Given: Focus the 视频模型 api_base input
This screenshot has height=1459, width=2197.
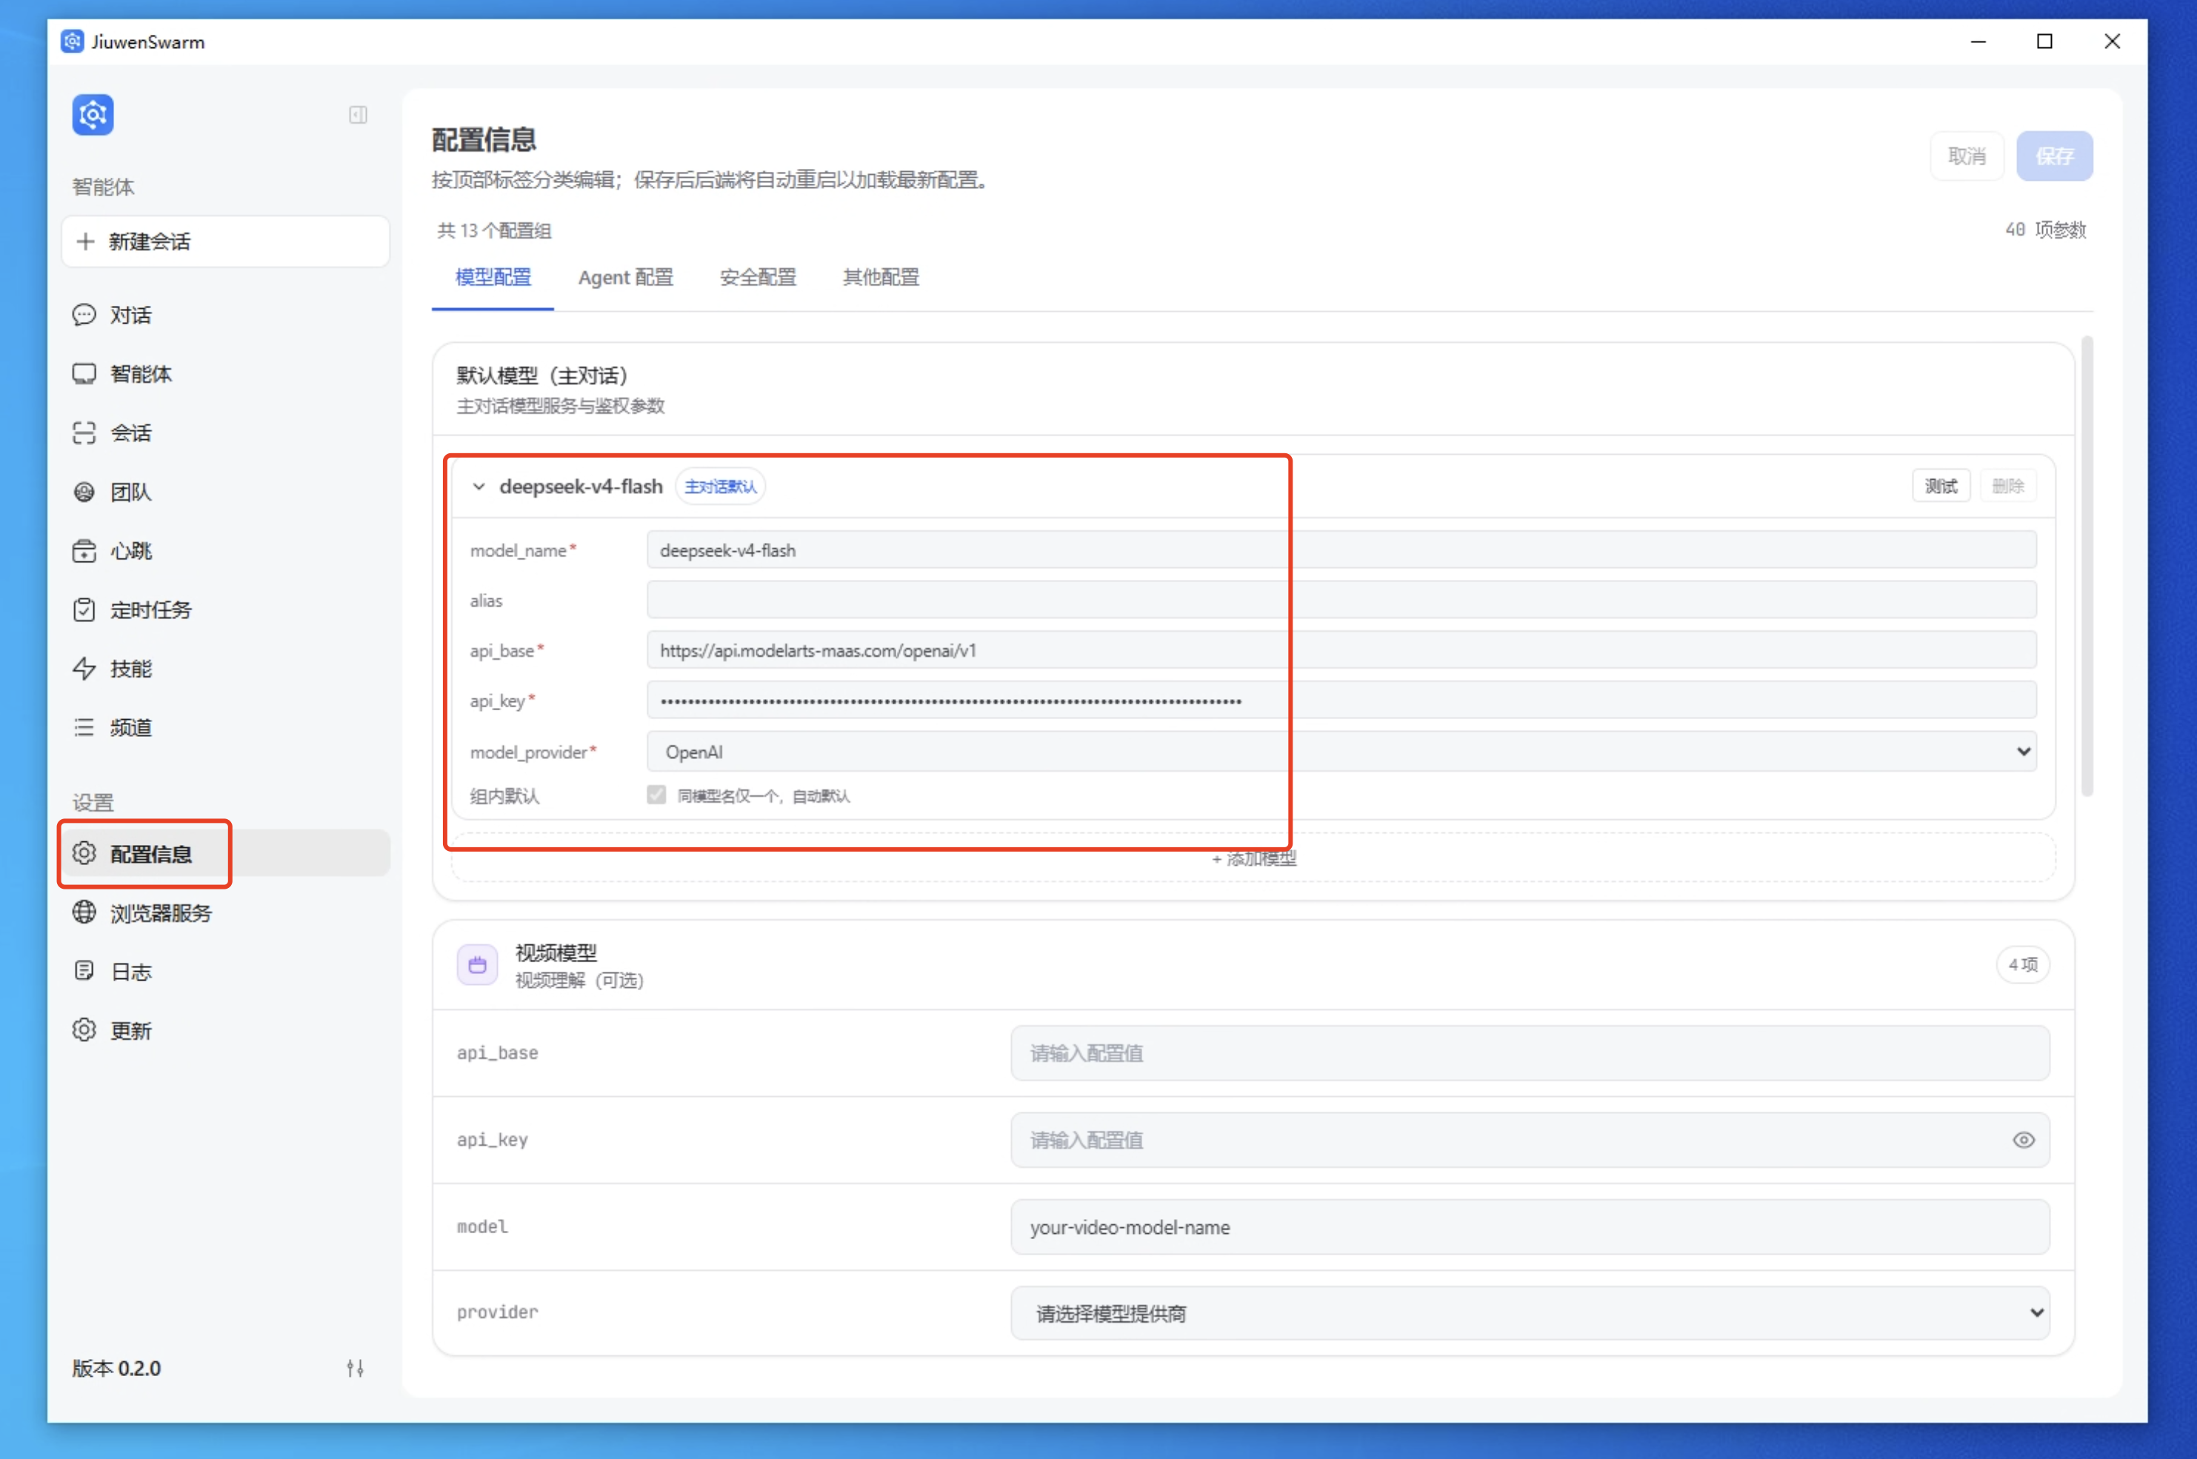Looking at the screenshot, I should pyautogui.click(x=1530, y=1052).
